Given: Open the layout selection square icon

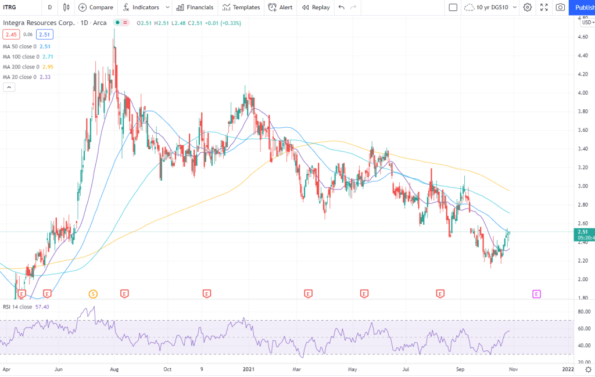Looking at the screenshot, I should coord(453,8).
